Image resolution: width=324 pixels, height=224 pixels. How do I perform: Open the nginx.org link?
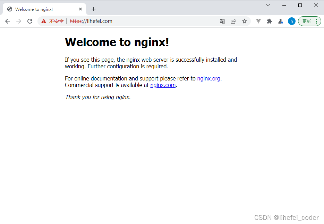[209, 79]
